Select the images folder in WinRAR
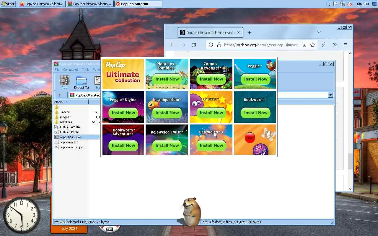The image size is (378, 236). (64, 117)
